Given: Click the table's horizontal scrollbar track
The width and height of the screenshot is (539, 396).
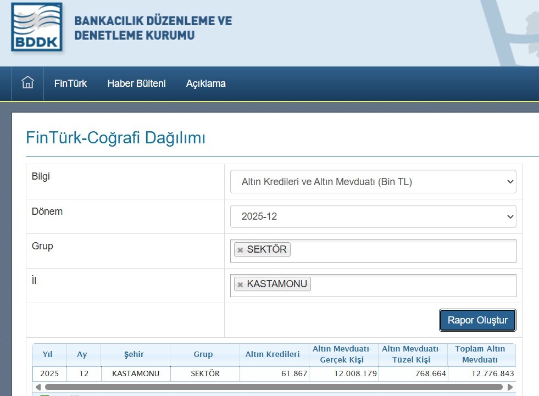Looking at the screenshot, I should pyautogui.click(x=275, y=387).
